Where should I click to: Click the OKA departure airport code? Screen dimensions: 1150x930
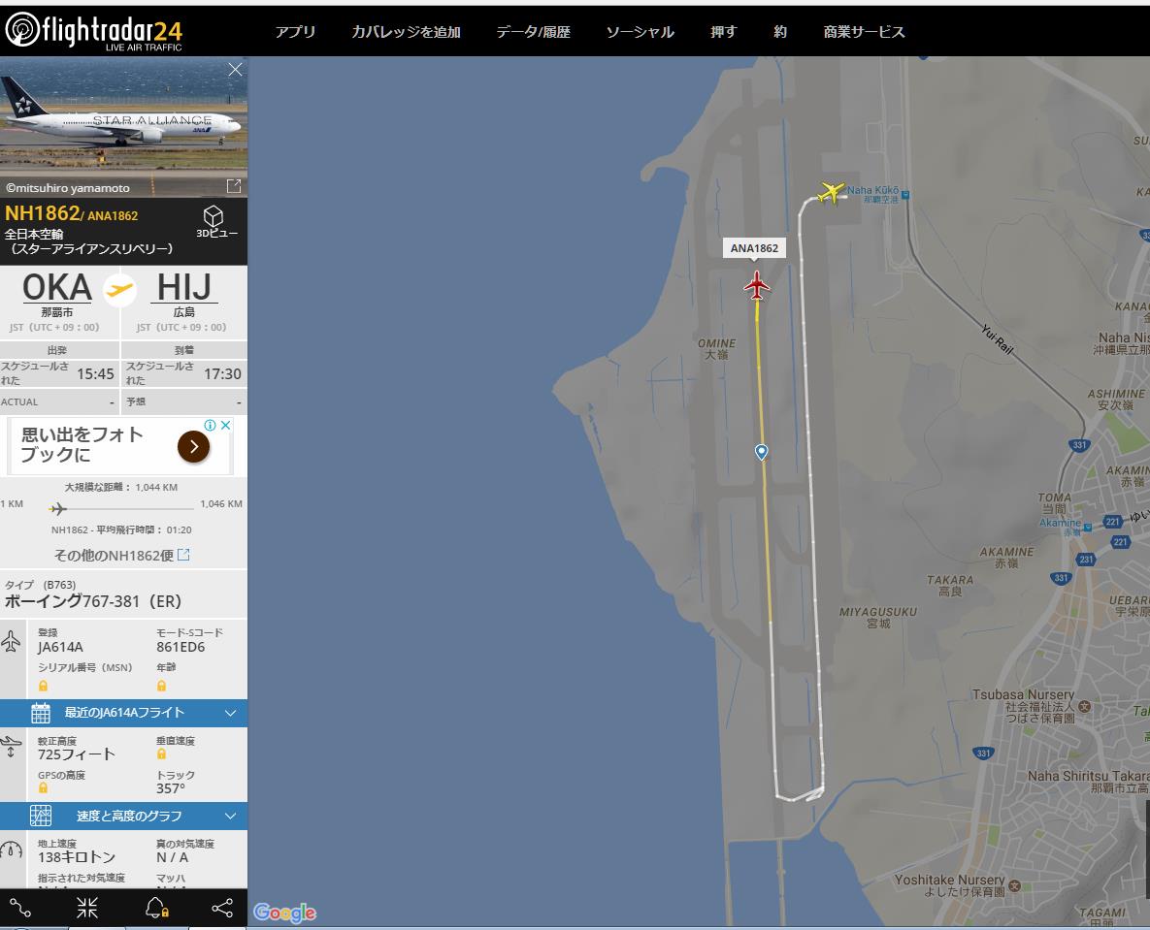[56, 287]
